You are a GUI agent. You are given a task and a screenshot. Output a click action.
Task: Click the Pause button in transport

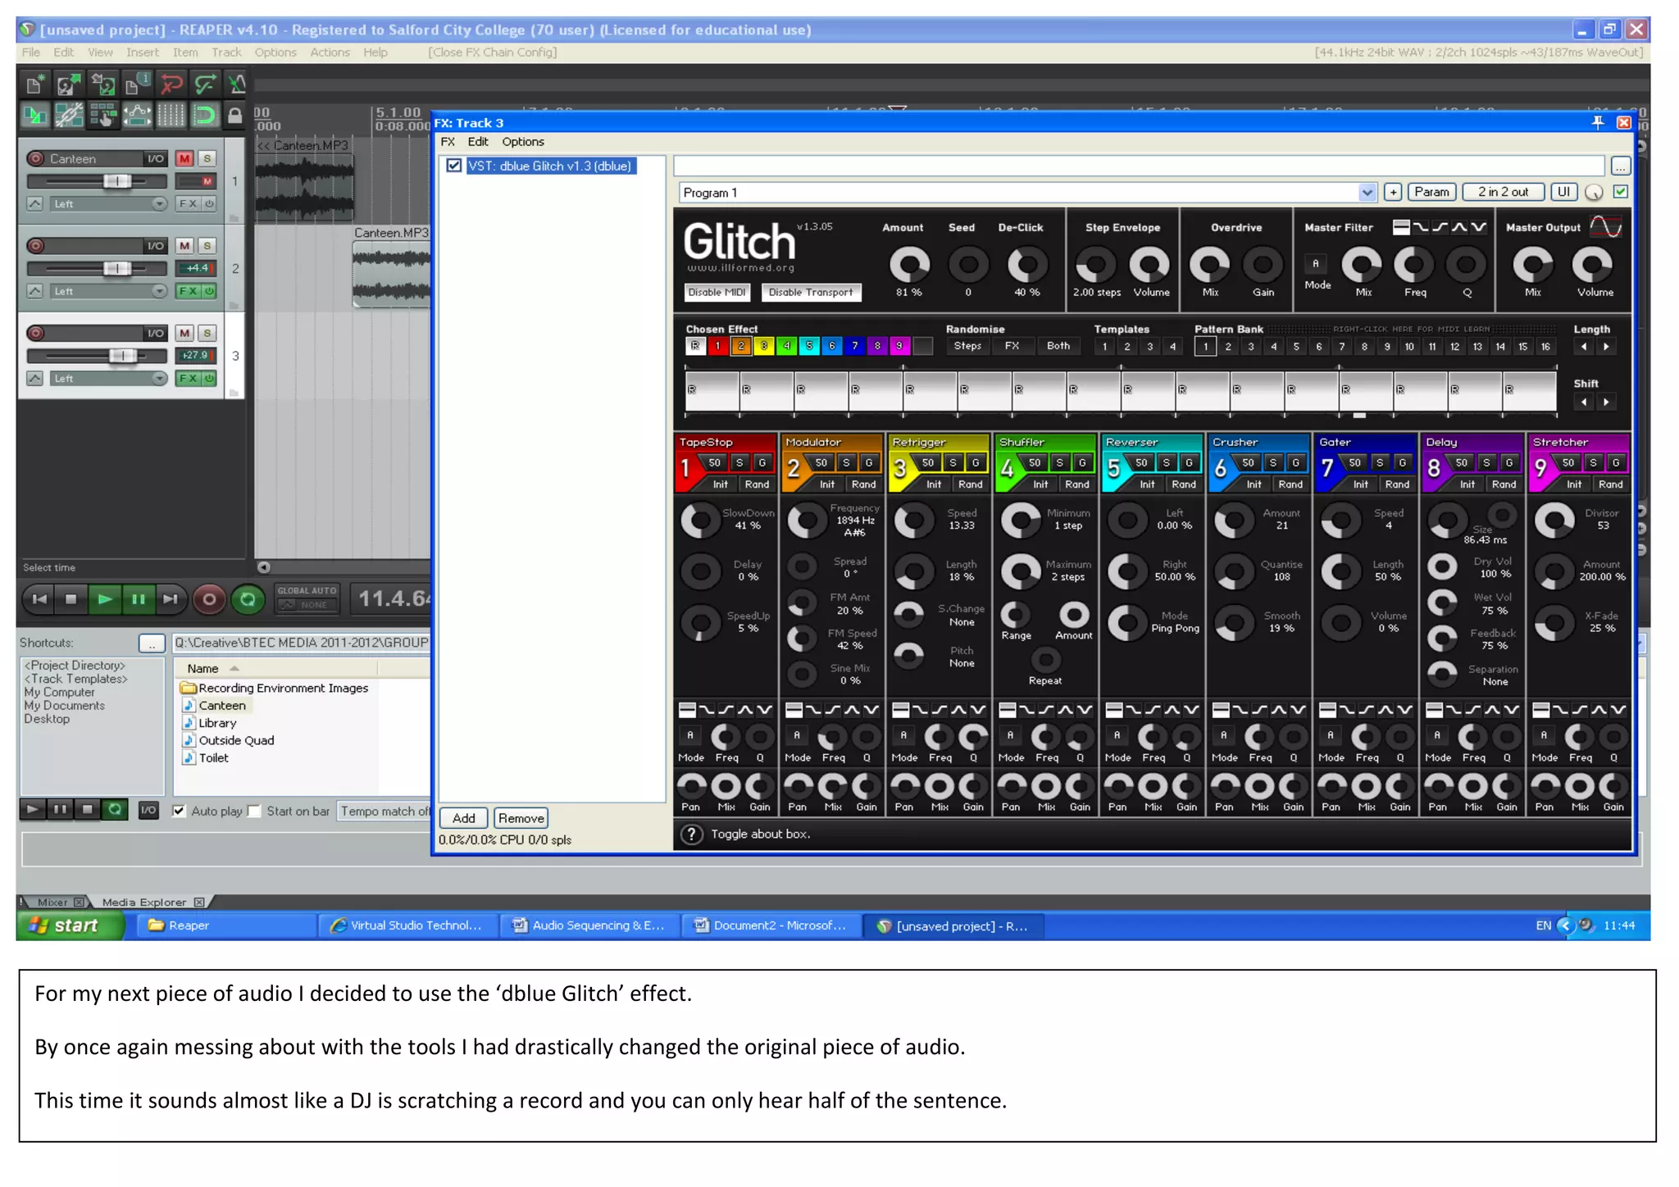coord(138,599)
